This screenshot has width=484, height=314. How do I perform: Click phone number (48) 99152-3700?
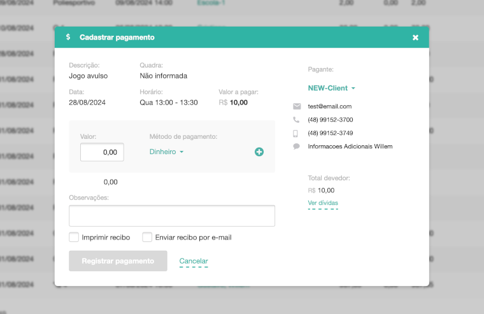tap(330, 120)
